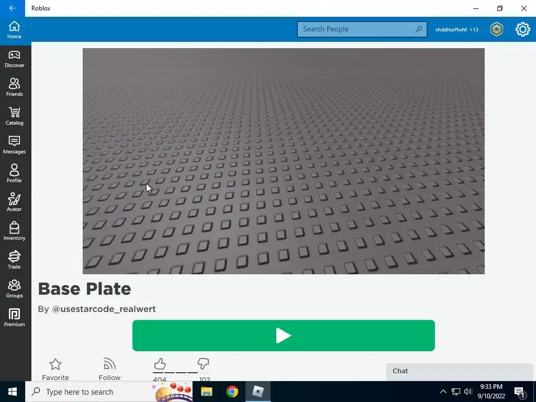Open the Discover page

[14, 59]
